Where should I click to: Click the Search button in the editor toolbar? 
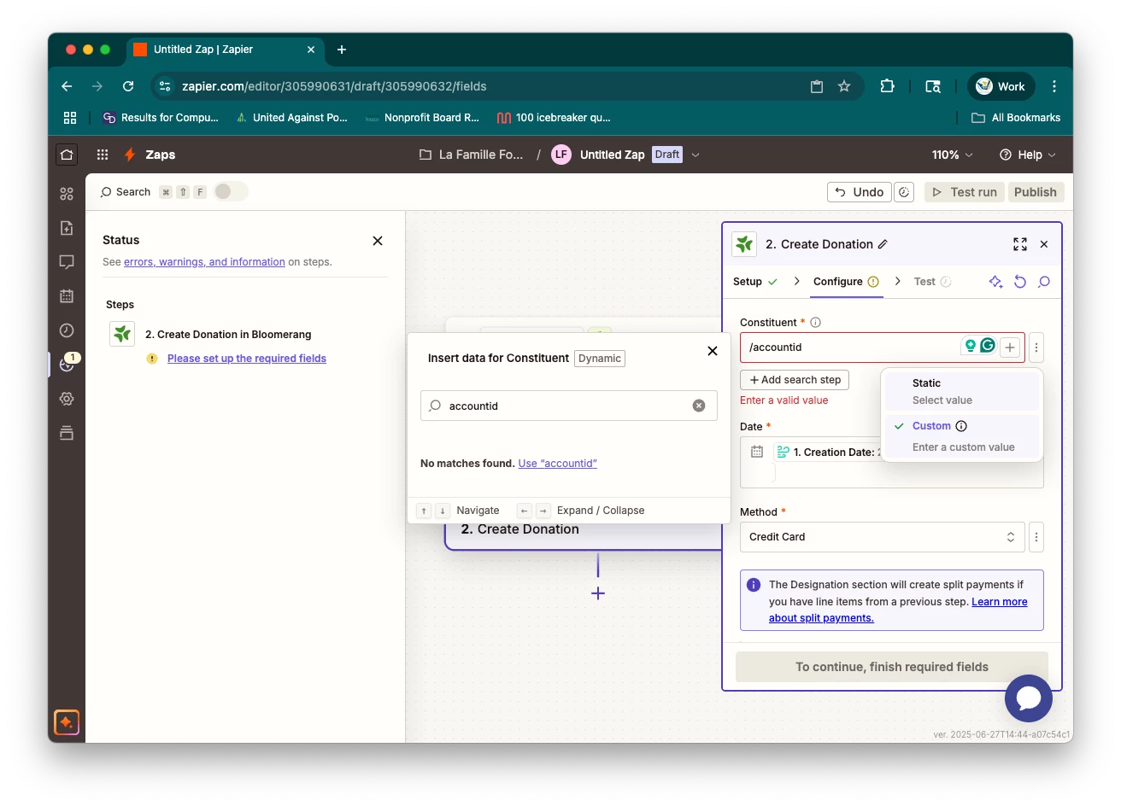125,192
